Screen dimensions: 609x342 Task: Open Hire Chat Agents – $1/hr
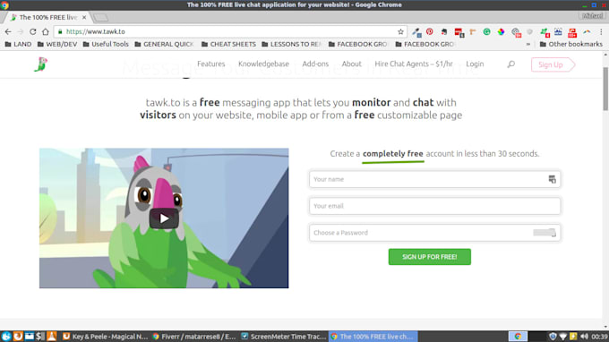(414, 64)
